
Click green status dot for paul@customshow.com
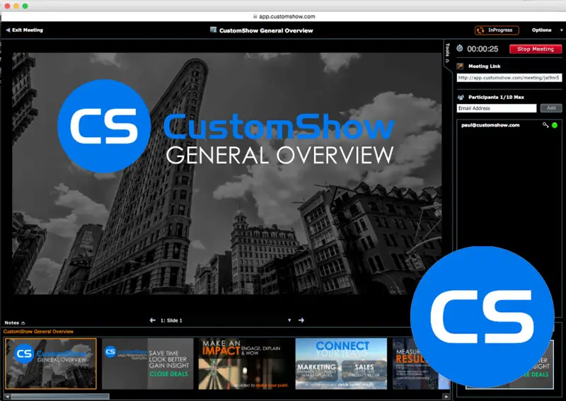(x=555, y=125)
